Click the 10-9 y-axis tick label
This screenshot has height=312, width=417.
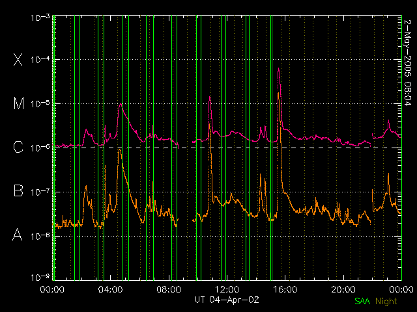tap(40, 278)
